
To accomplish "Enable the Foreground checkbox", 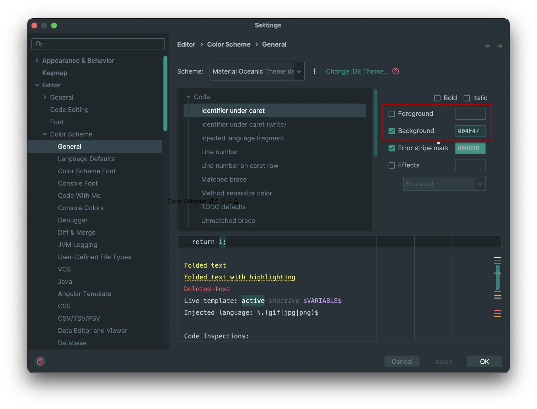I will tap(391, 114).
